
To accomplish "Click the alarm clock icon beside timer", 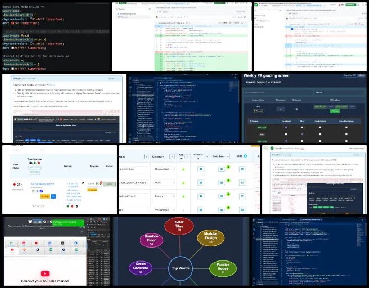I will coord(30,222).
